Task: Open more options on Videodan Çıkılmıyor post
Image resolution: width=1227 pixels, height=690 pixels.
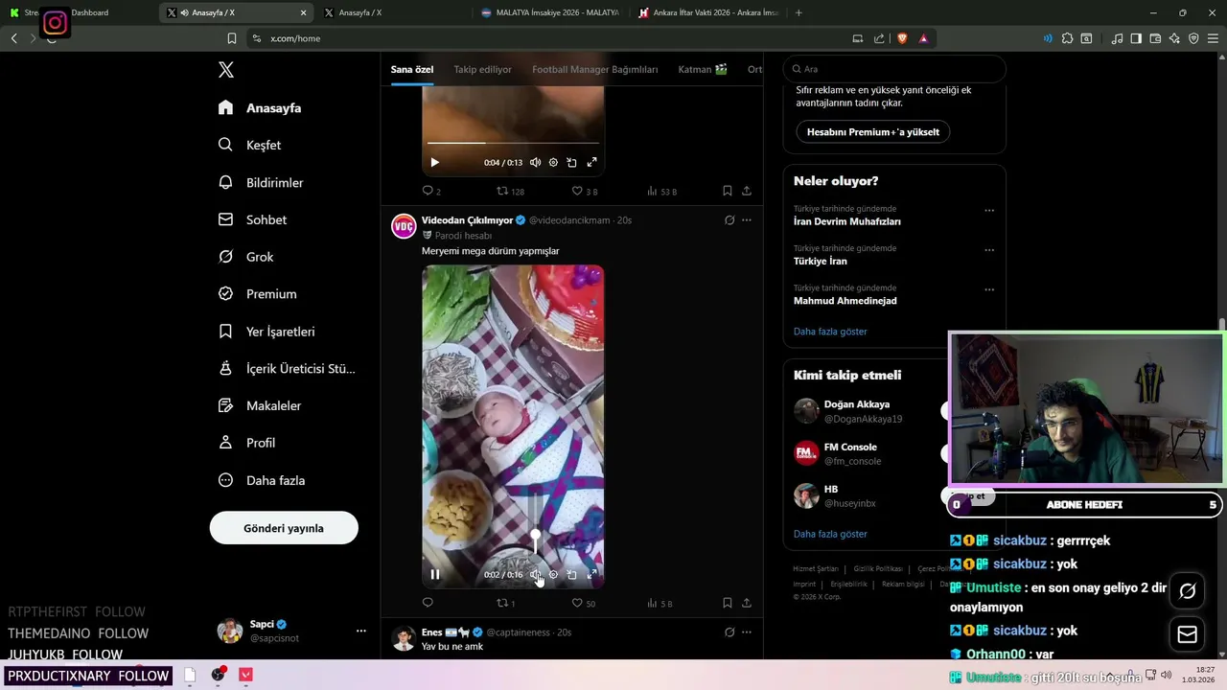Action: tap(747, 220)
